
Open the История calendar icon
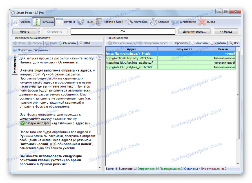tap(59, 22)
